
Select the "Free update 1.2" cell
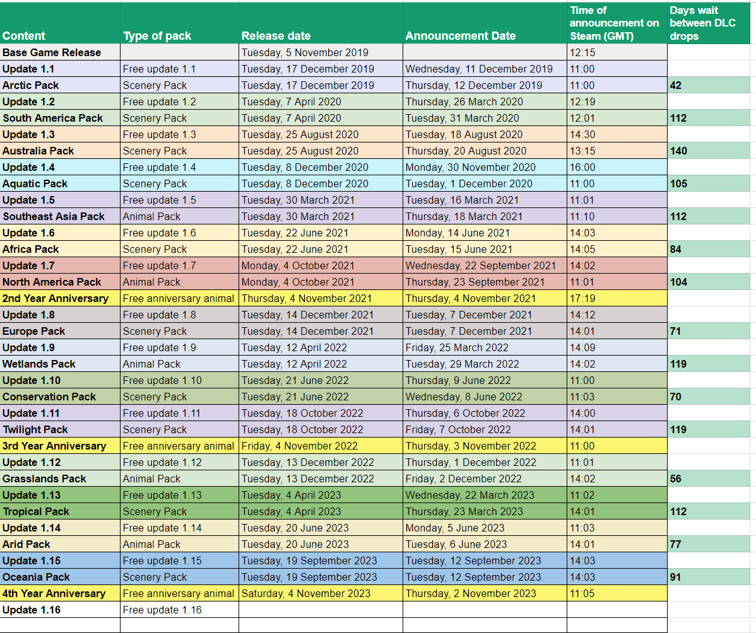[179, 102]
